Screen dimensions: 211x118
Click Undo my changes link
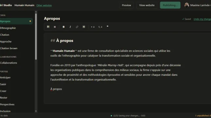[202, 19]
